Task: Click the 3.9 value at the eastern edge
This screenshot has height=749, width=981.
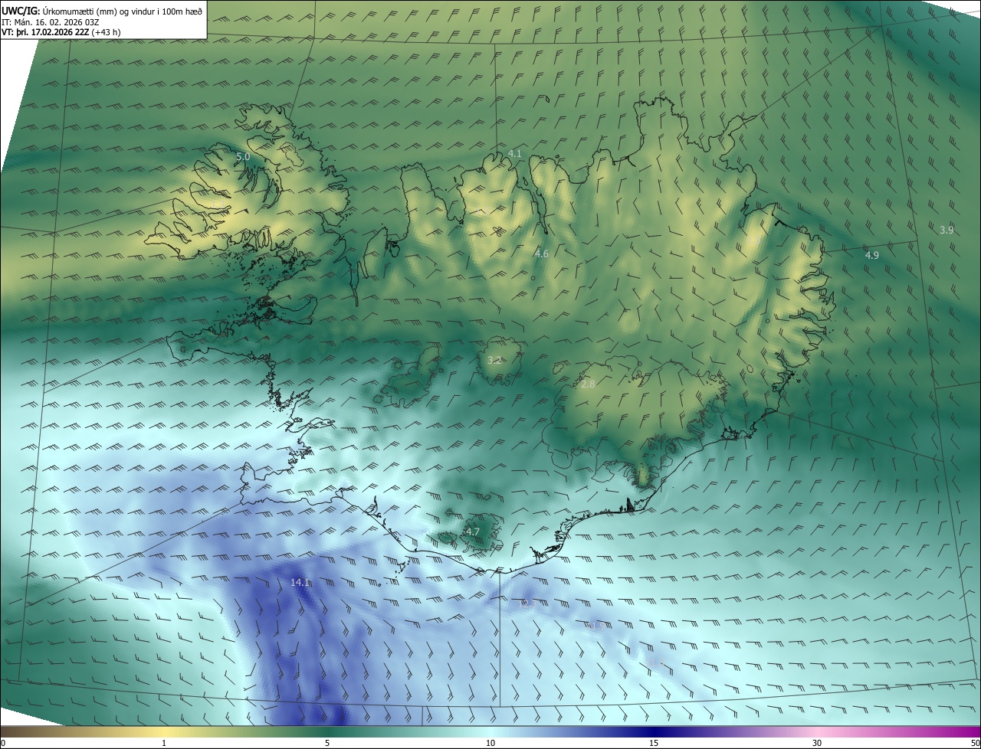Action: (x=947, y=230)
